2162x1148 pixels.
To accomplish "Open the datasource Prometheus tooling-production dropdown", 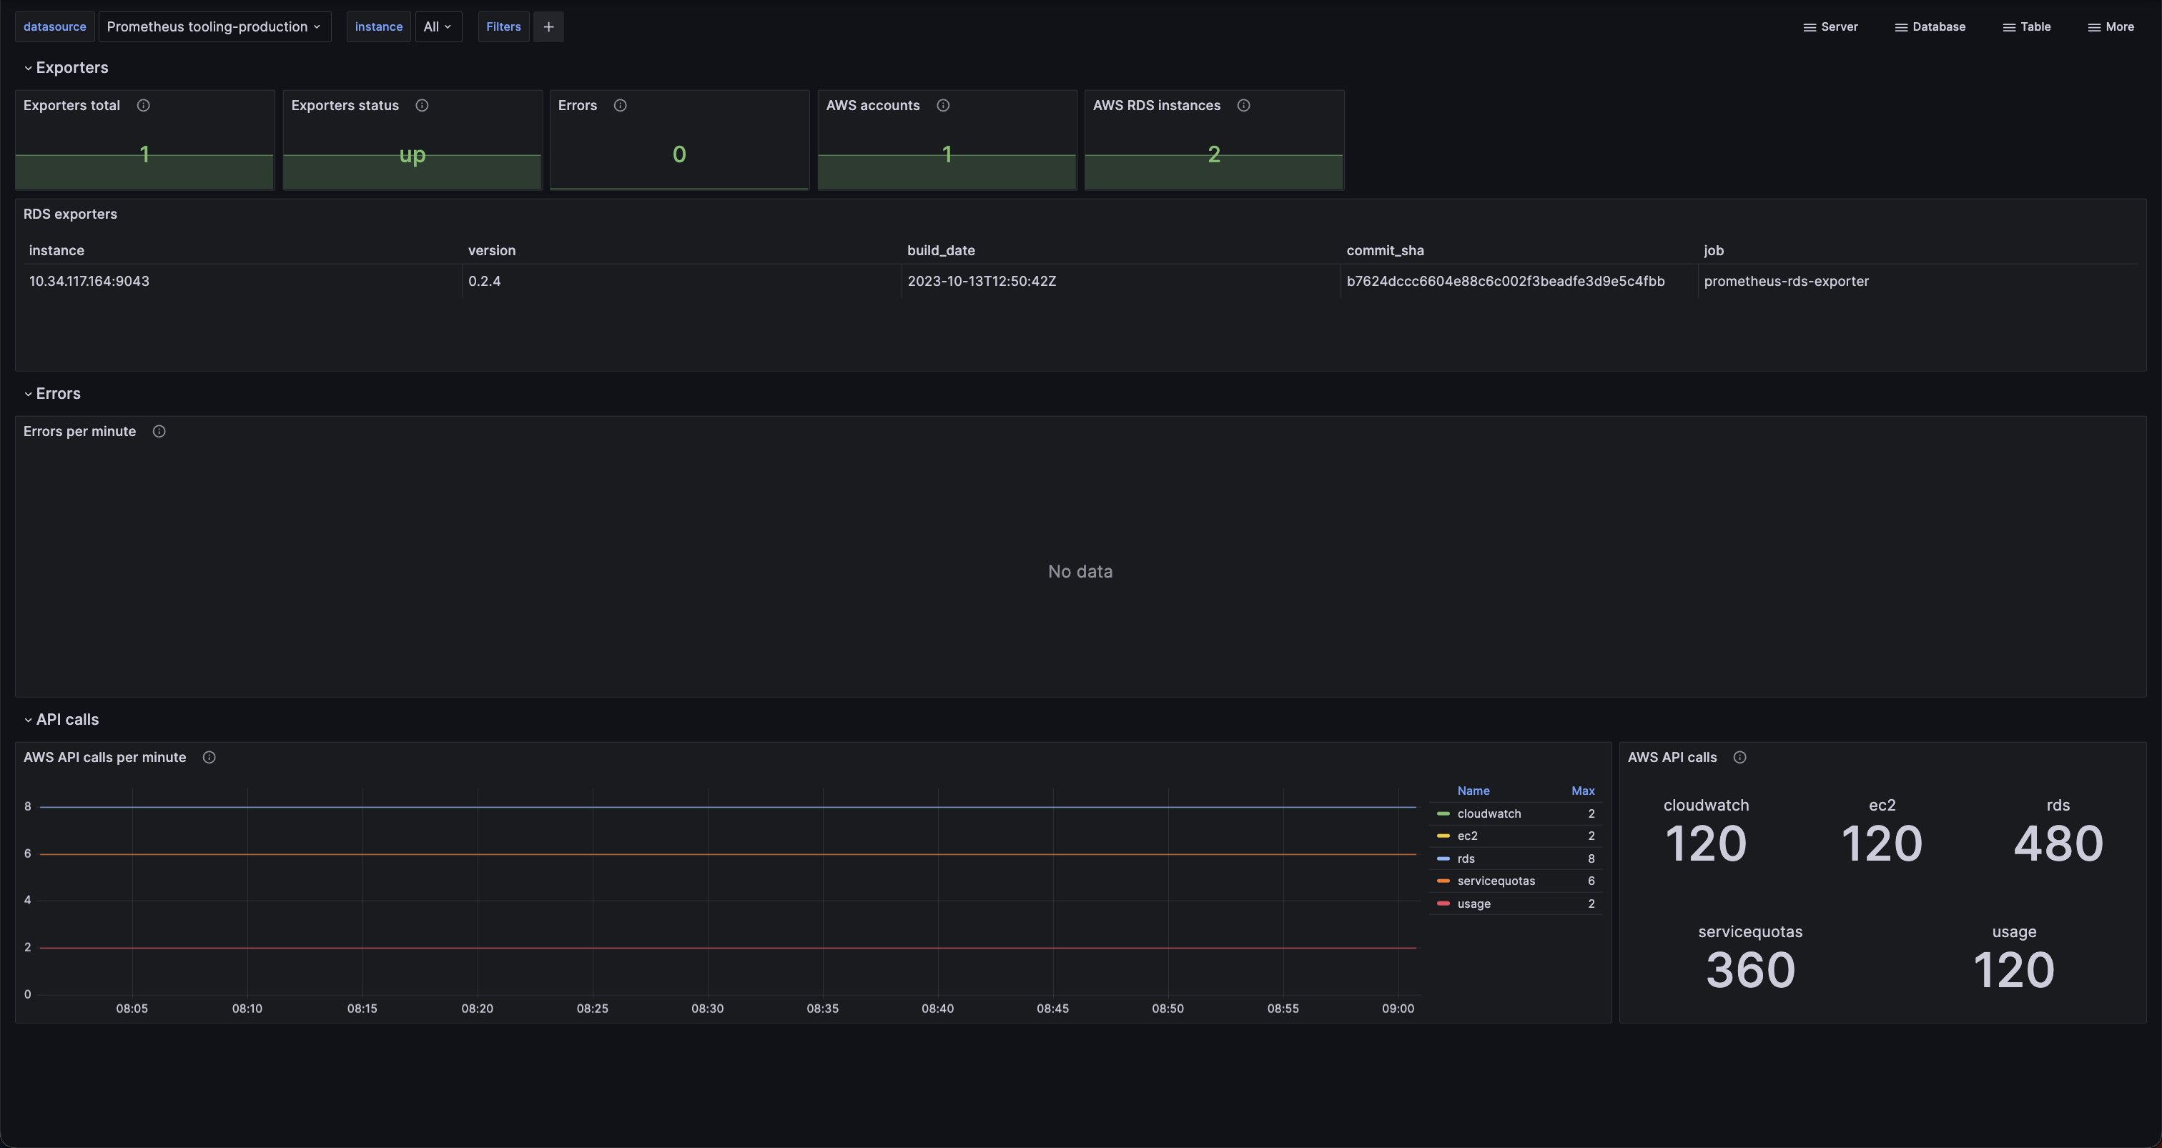I will click(x=214, y=27).
